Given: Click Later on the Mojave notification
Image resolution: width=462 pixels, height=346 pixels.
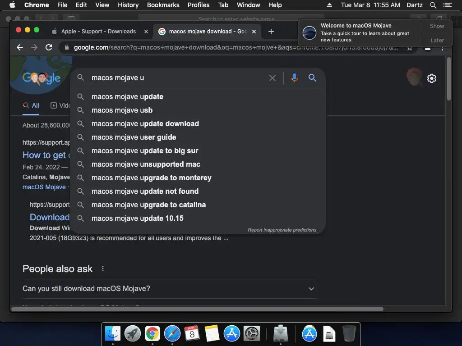Looking at the screenshot, I should click(x=437, y=40).
